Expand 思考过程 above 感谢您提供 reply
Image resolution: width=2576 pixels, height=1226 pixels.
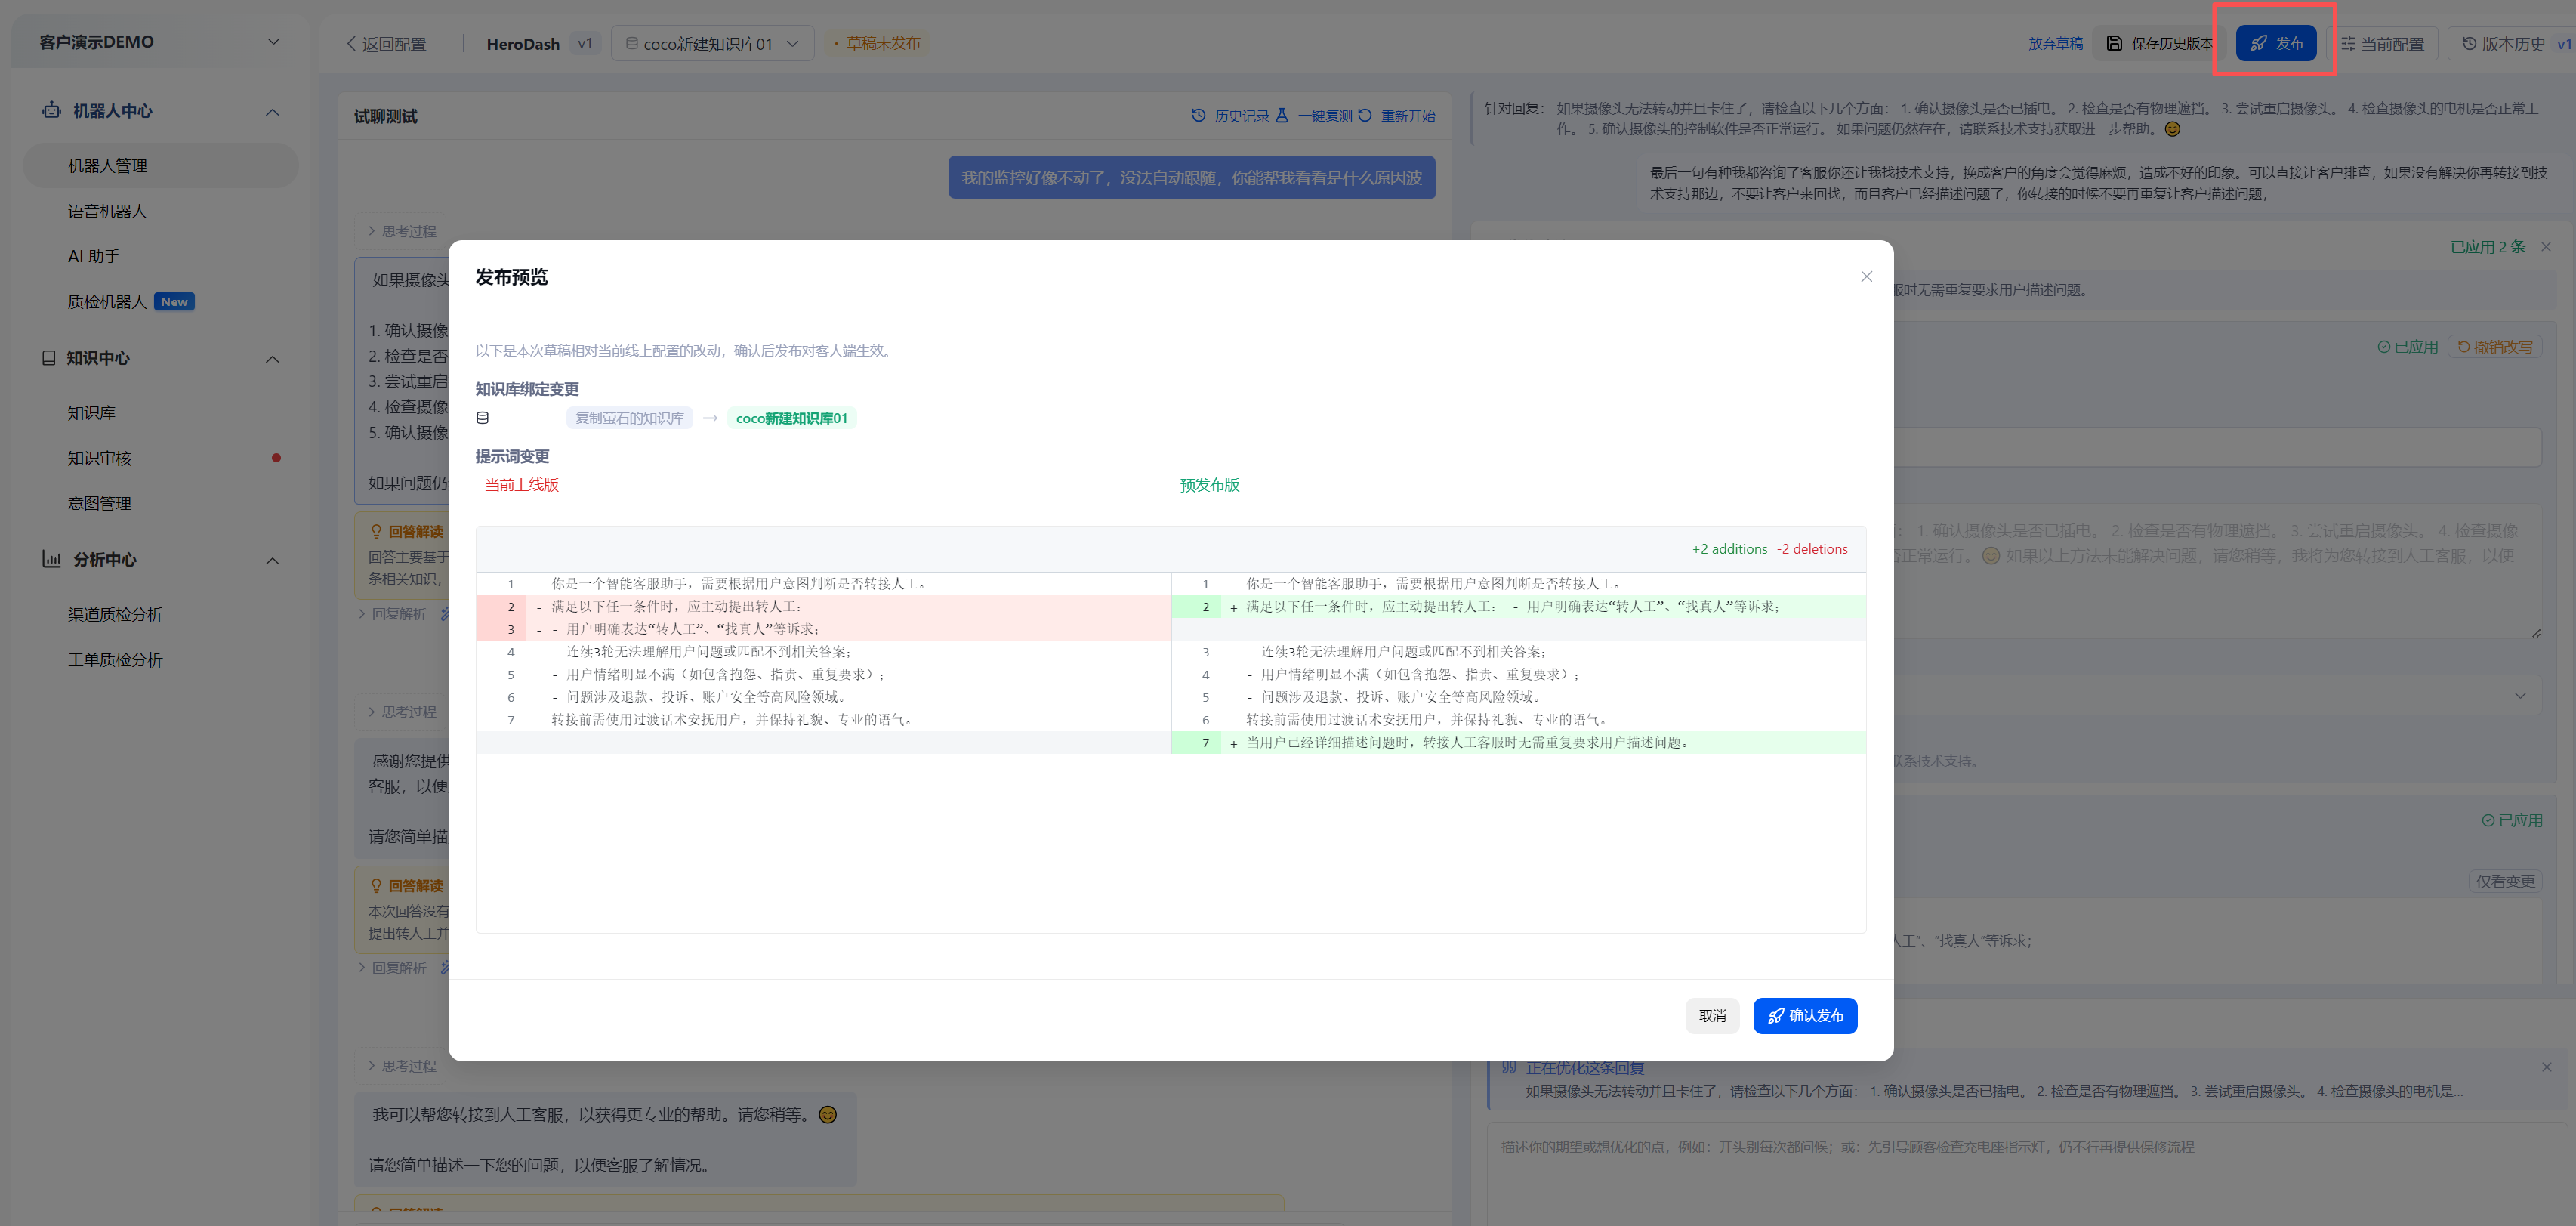[x=401, y=712]
